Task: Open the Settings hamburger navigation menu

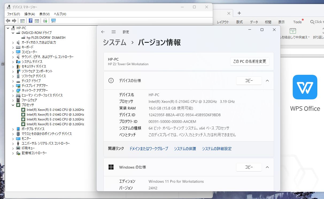Action: click(114, 32)
